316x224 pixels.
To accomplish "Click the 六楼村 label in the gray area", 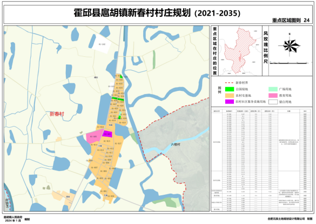I will tap(176, 144).
